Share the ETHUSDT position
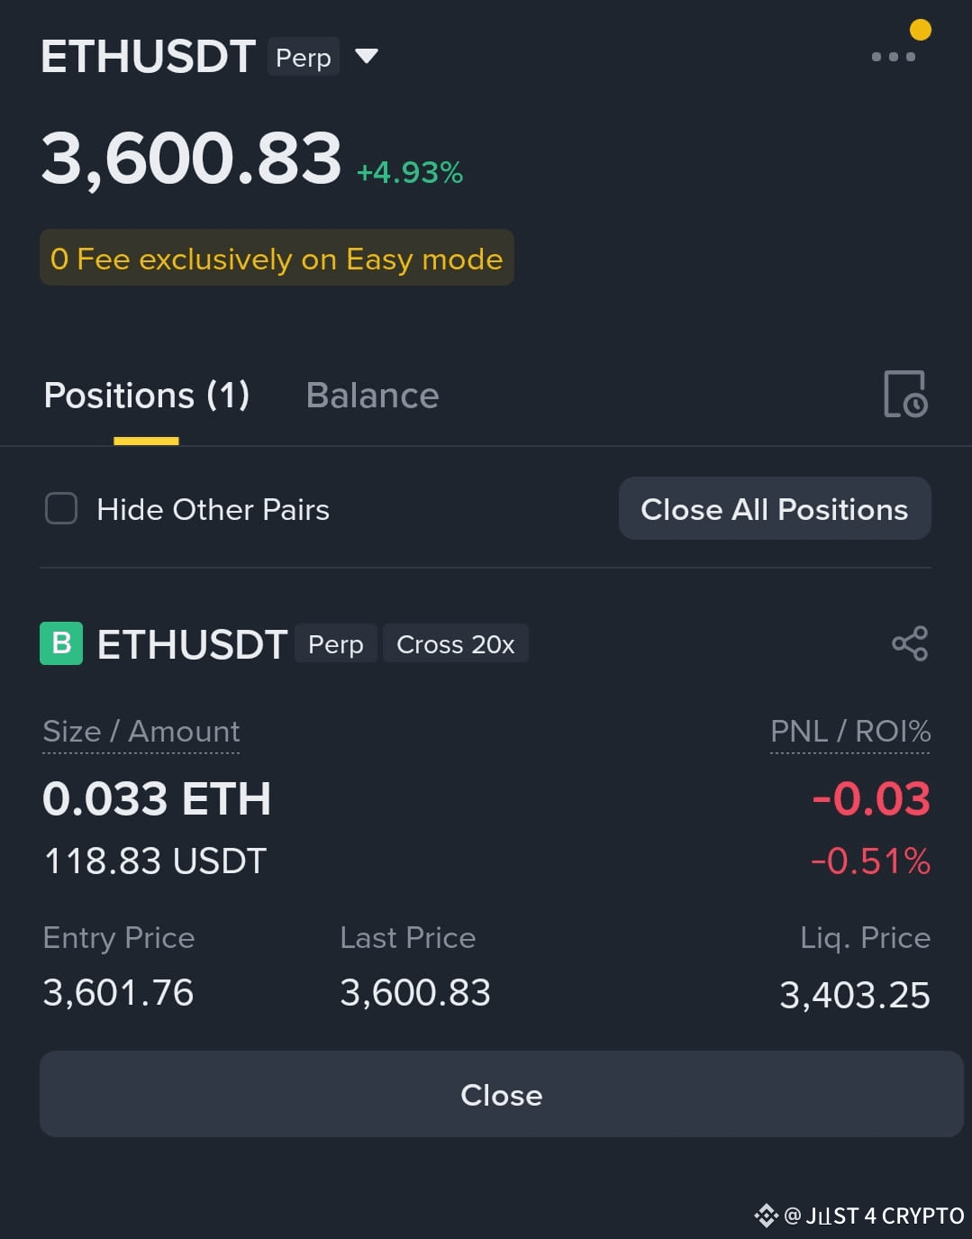This screenshot has height=1239, width=972. click(910, 643)
